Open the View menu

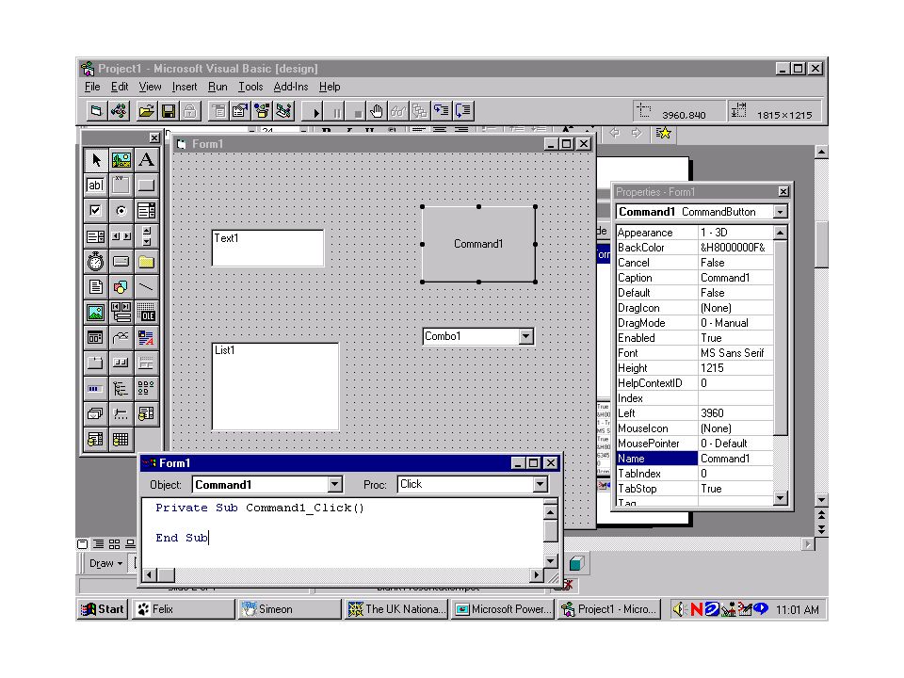150,87
